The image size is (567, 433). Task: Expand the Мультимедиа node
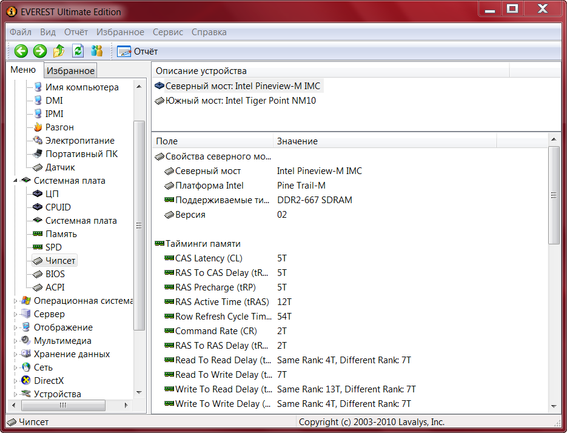15,341
